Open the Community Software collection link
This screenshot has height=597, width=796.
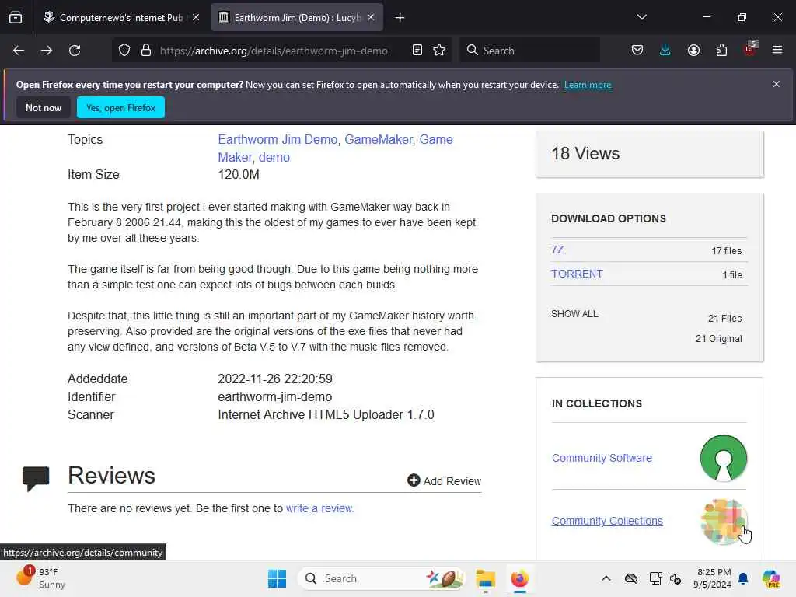point(602,458)
